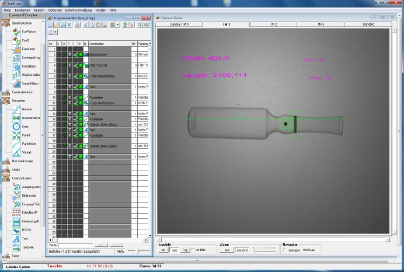Pick the Konturprüfung tool icon
Image resolution: width=404 pixels, height=272 pixels.
(x=16, y=58)
